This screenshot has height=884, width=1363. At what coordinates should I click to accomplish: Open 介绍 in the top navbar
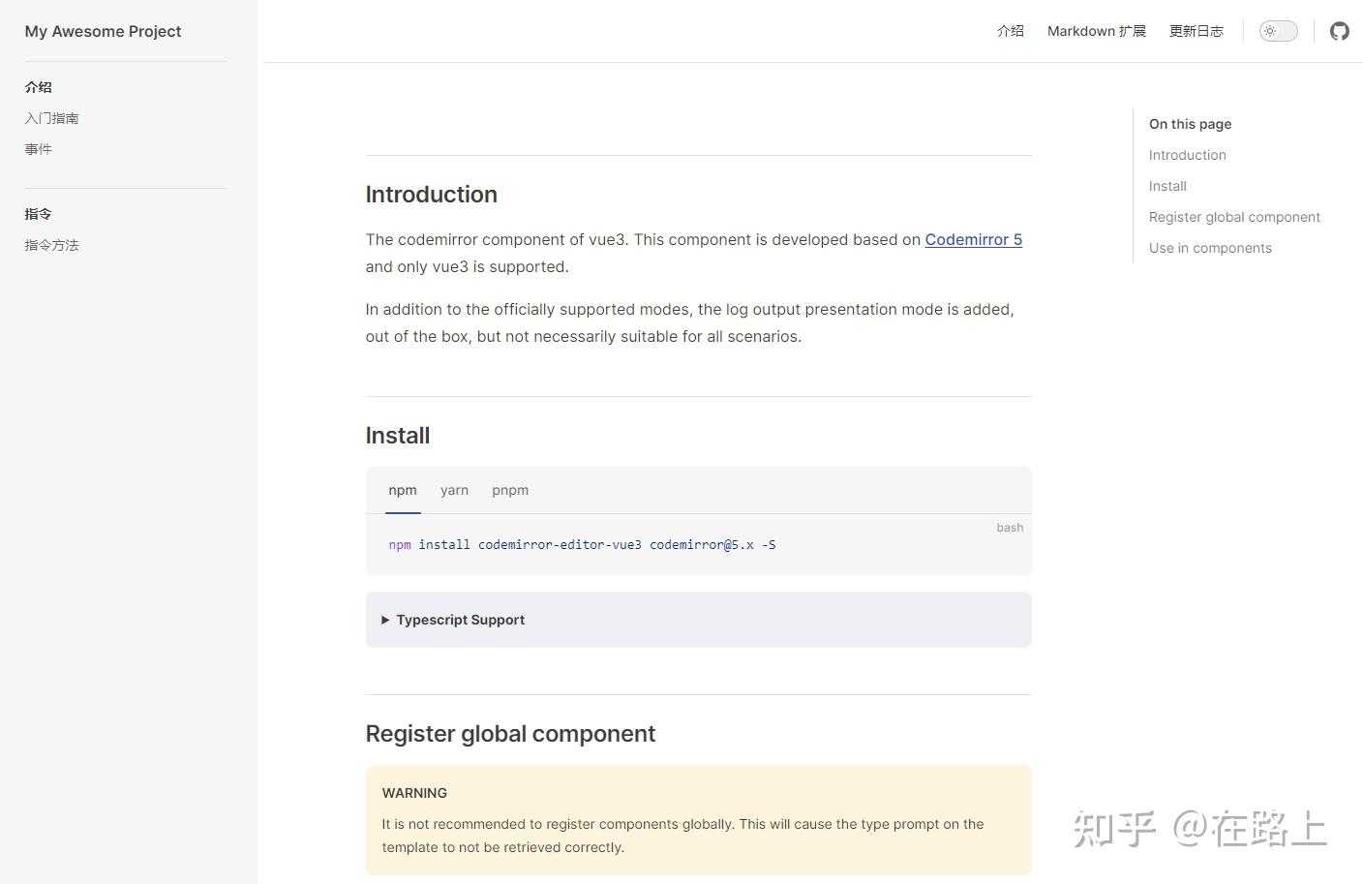(1011, 31)
